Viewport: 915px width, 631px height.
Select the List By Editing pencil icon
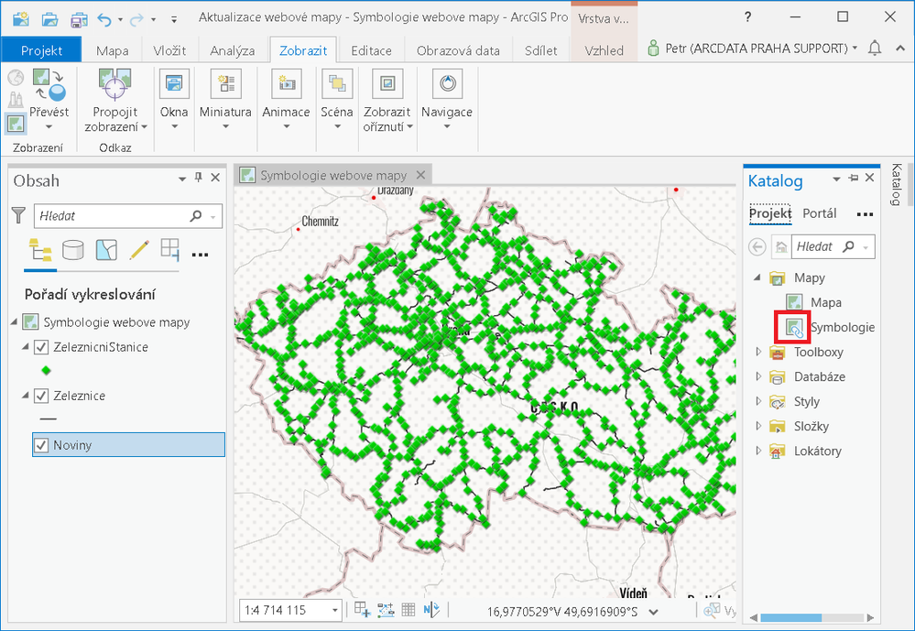(139, 250)
